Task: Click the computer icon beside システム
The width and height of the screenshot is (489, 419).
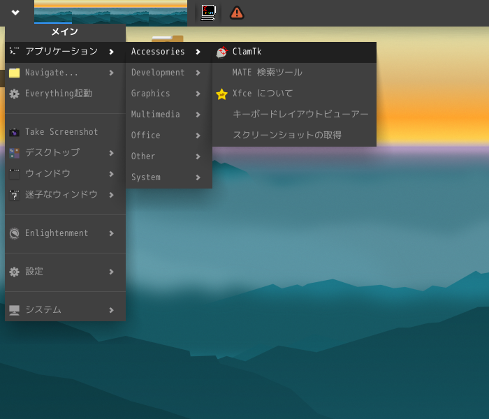Action: 15,310
